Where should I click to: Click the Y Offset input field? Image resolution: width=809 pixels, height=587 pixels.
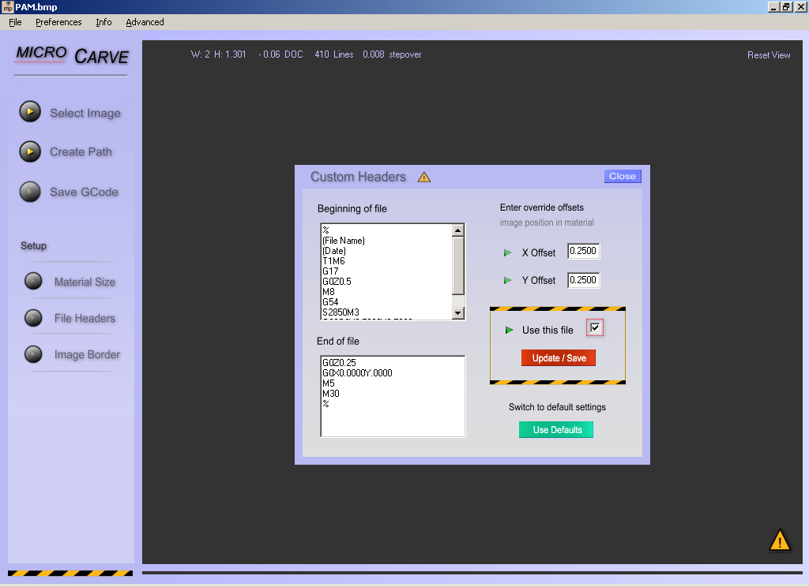[584, 280]
